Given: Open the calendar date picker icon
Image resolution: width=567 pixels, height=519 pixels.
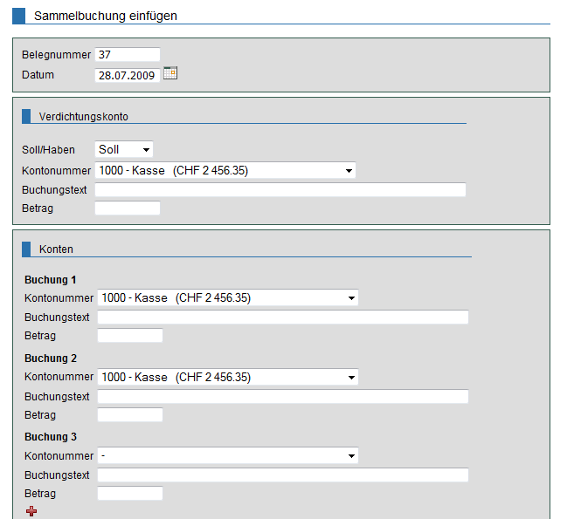Looking at the screenshot, I should pos(170,73).
